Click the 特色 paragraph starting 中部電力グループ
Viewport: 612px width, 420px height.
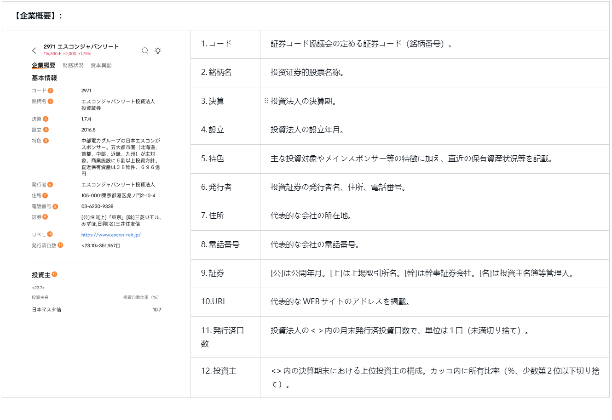click(x=121, y=157)
